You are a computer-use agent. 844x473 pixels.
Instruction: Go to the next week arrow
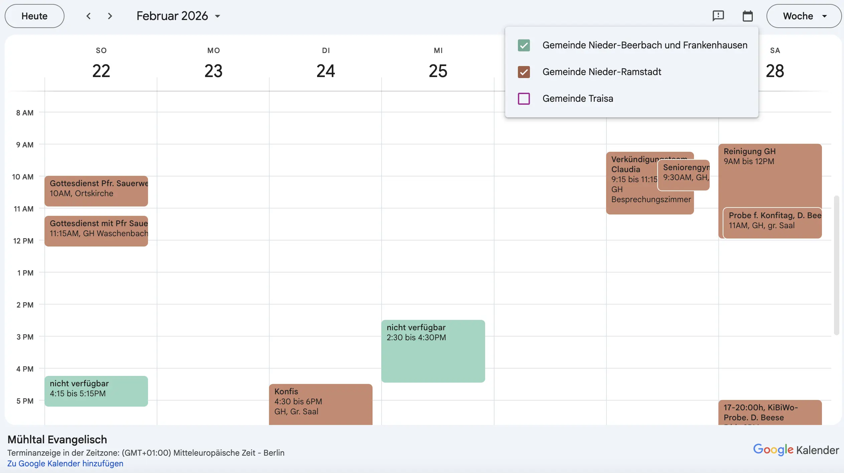click(110, 16)
